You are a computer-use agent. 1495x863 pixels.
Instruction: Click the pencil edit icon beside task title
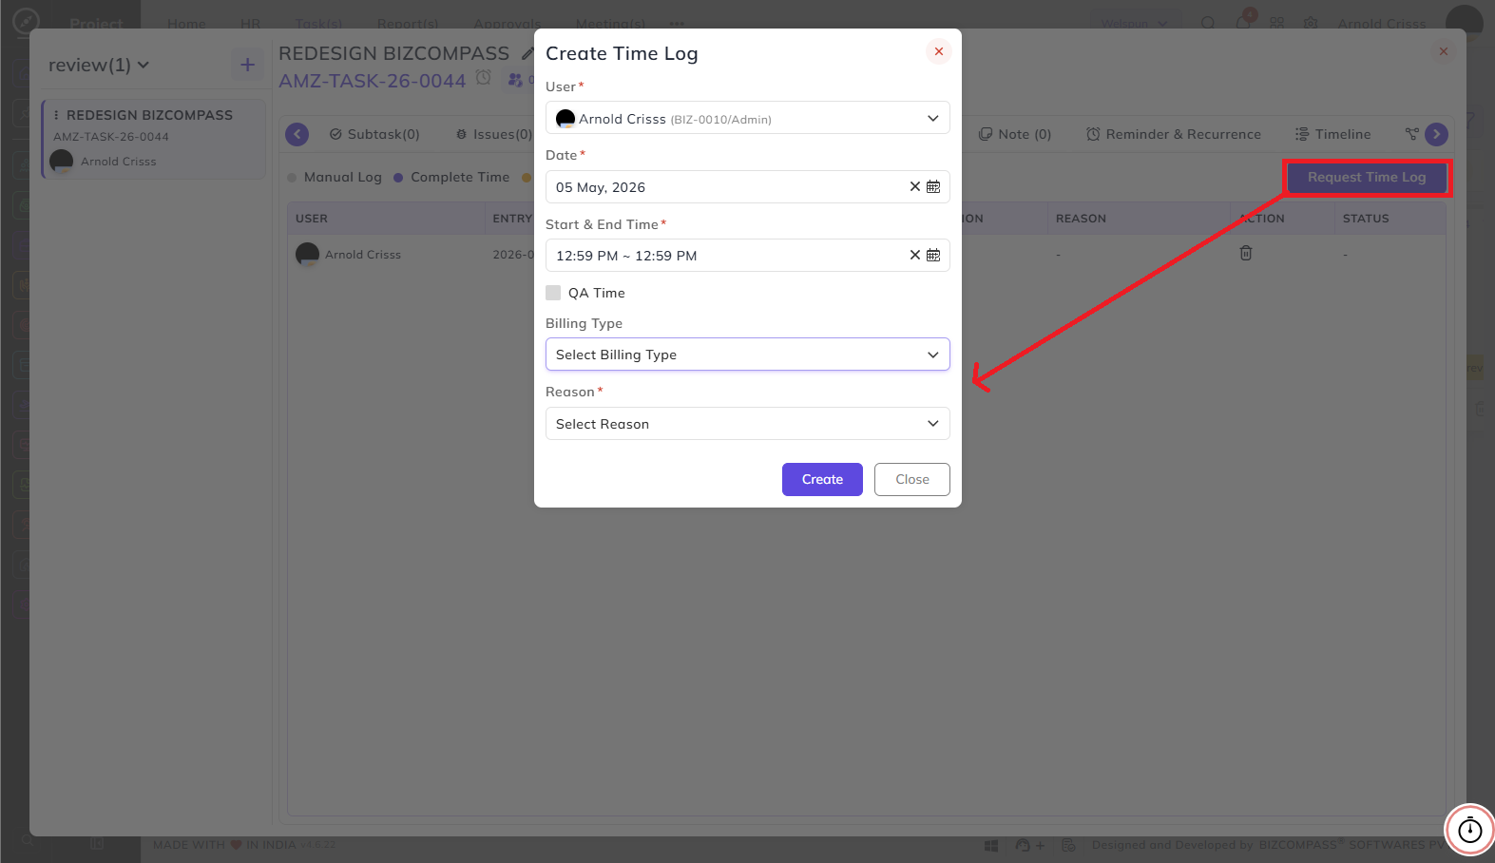527,54
